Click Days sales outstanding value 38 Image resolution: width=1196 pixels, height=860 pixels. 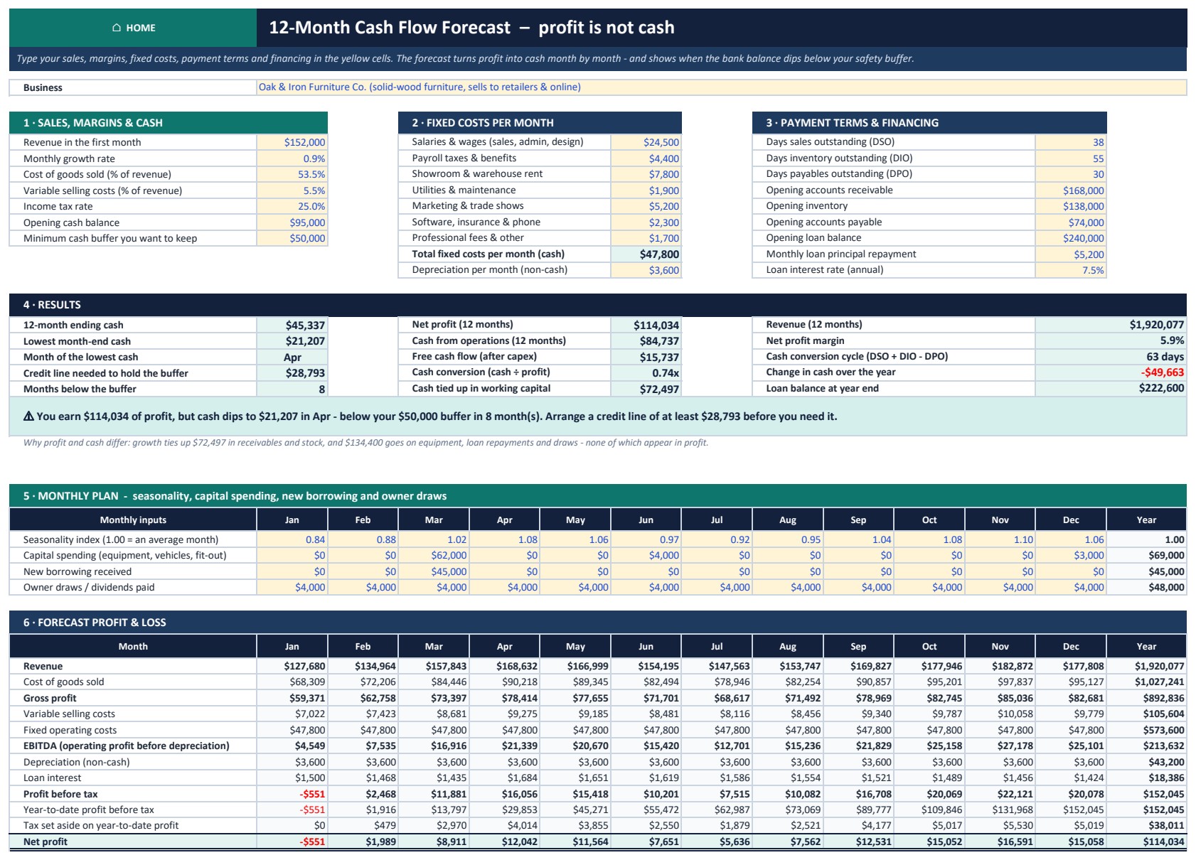pyautogui.click(x=1071, y=142)
